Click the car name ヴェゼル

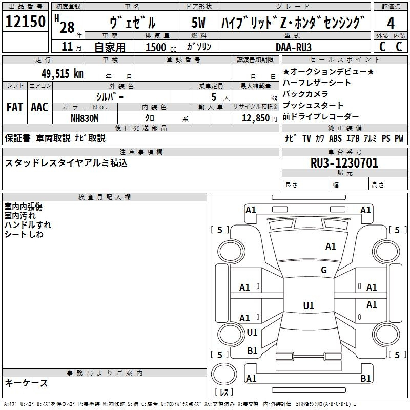(133, 23)
